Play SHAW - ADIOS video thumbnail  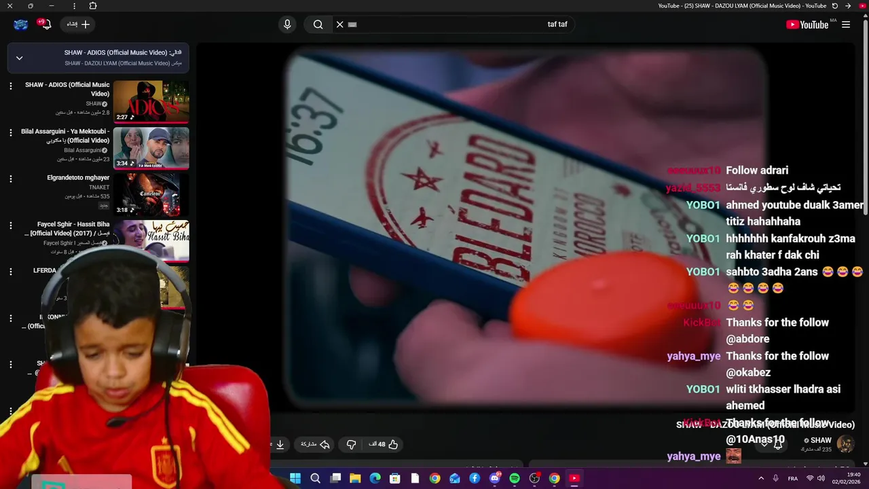pos(151,101)
